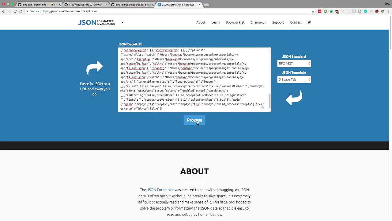Click the 'JSON Data/URL' label
Image resolution: width=392 pixels, height=221 pixels.
click(130, 44)
